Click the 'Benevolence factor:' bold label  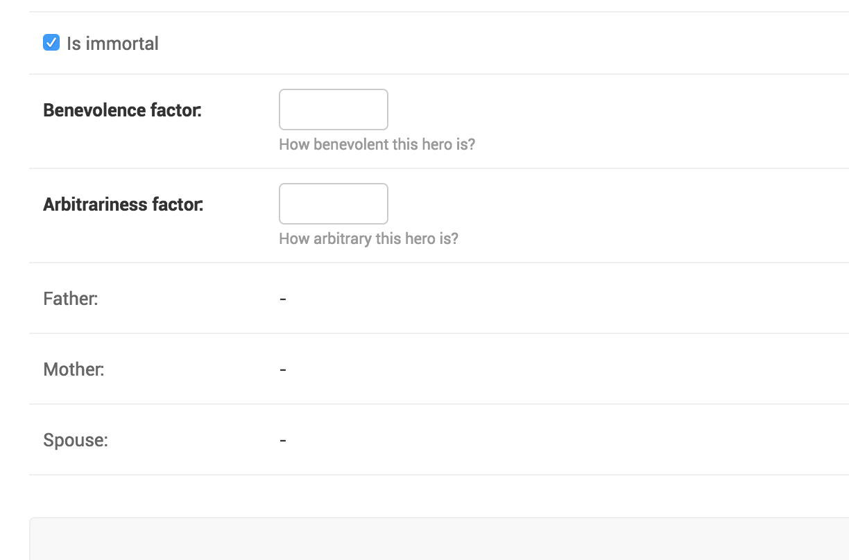pyautogui.click(x=122, y=110)
